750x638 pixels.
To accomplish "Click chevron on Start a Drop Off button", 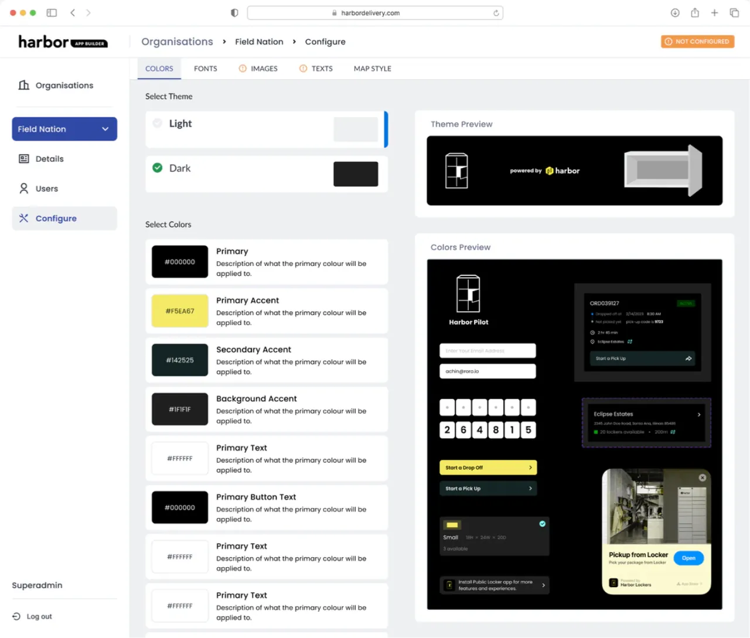I will point(530,468).
